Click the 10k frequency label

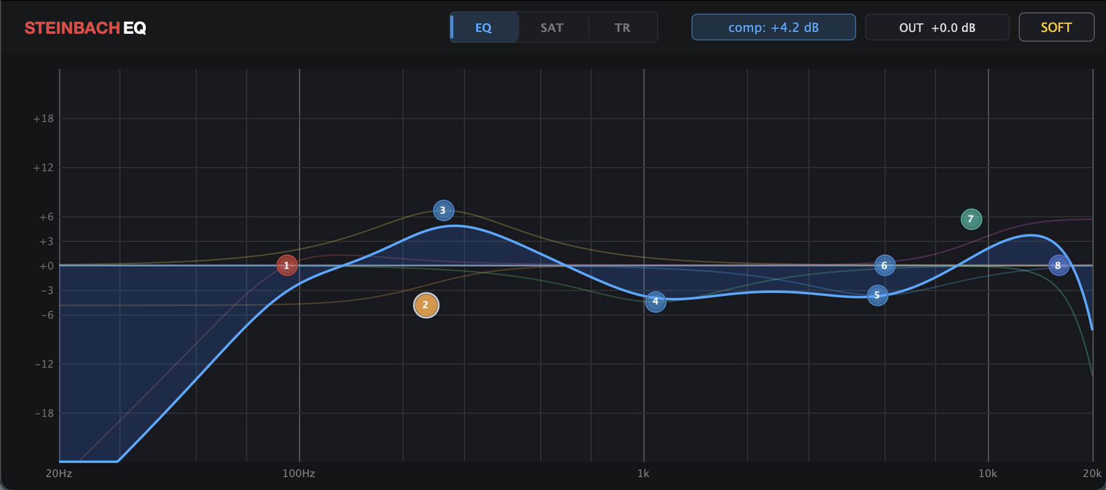(x=988, y=473)
